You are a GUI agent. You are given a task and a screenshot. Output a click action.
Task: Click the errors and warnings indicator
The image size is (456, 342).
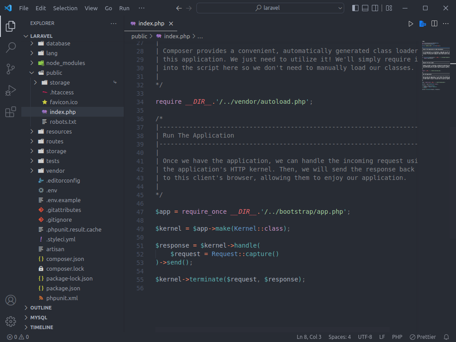18,337
